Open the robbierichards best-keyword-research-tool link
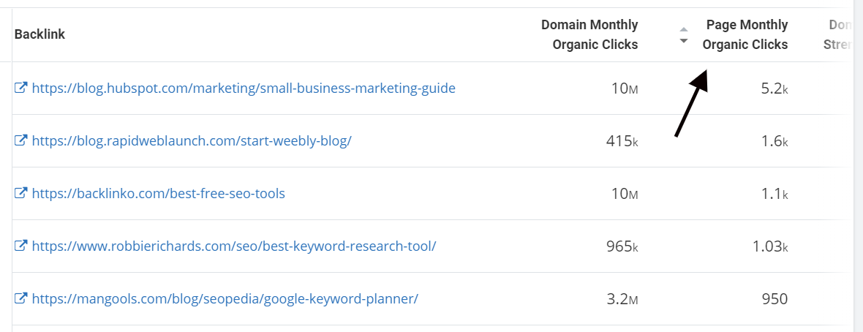The width and height of the screenshot is (863, 332). coord(234,246)
